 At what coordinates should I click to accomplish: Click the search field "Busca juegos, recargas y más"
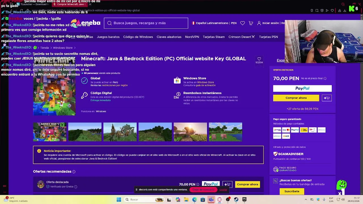point(146,23)
